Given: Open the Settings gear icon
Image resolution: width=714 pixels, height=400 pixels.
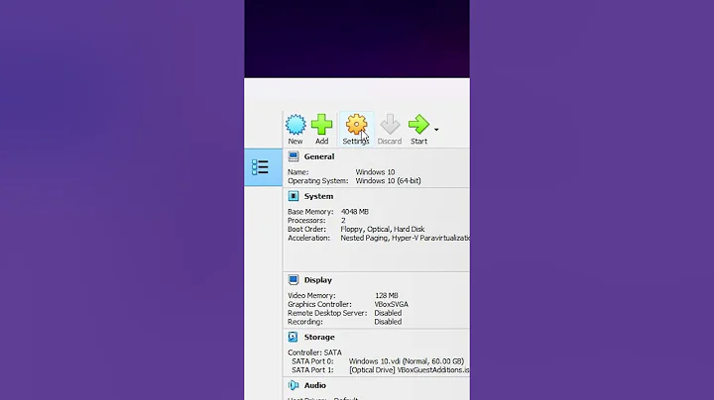Looking at the screenshot, I should click(356, 125).
